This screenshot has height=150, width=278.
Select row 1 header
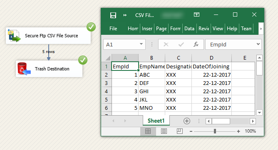pyautogui.click(x=107, y=67)
